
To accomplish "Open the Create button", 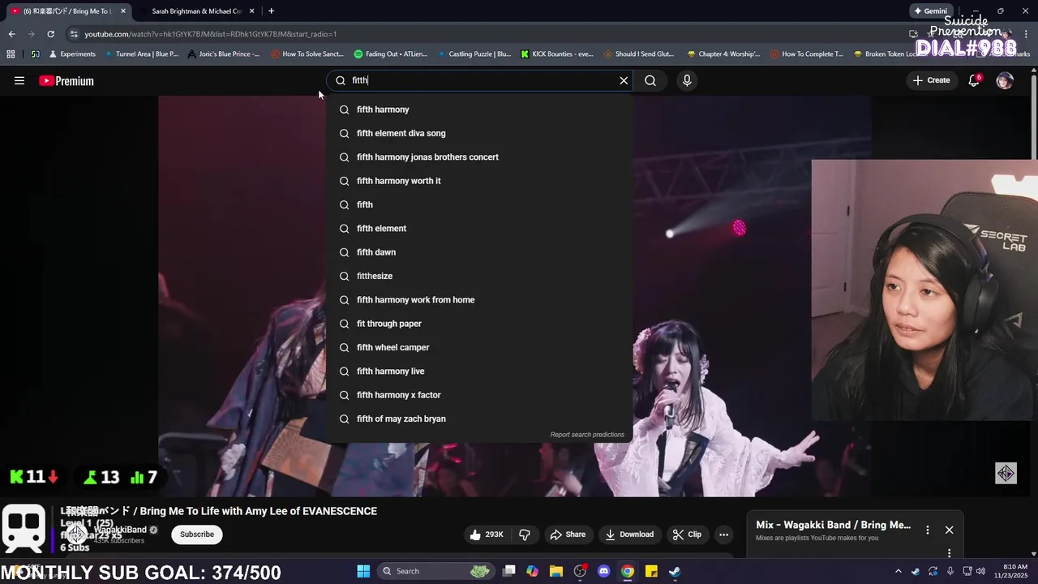I will pyautogui.click(x=931, y=80).
